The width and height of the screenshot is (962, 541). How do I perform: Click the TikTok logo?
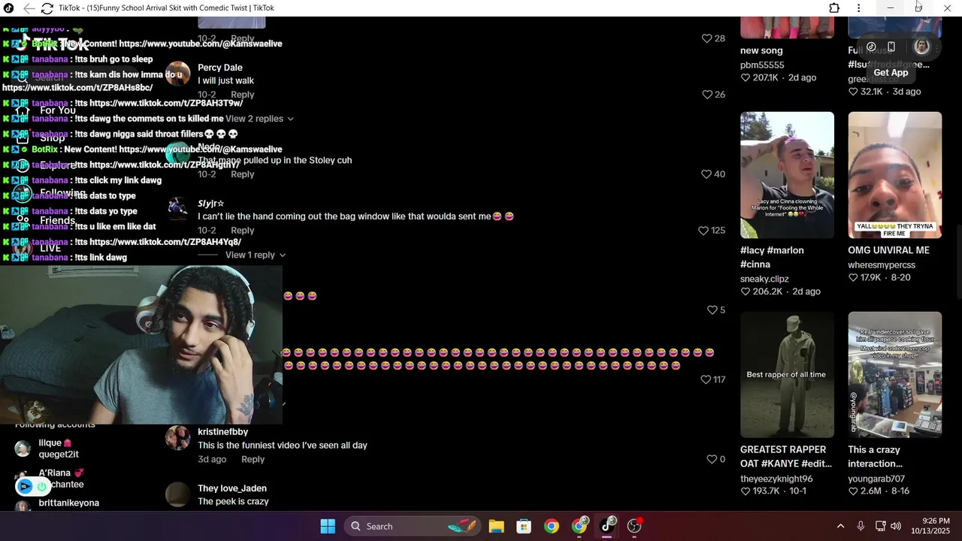[x=53, y=44]
